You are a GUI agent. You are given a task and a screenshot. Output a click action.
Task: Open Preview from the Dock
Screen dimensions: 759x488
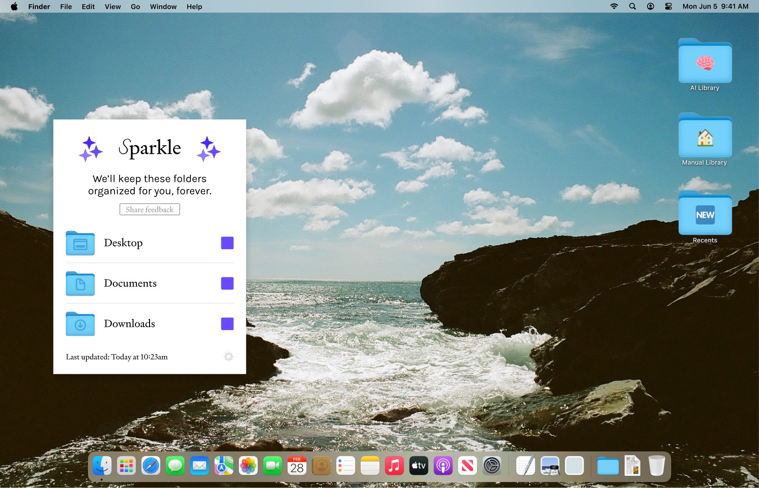click(550, 466)
